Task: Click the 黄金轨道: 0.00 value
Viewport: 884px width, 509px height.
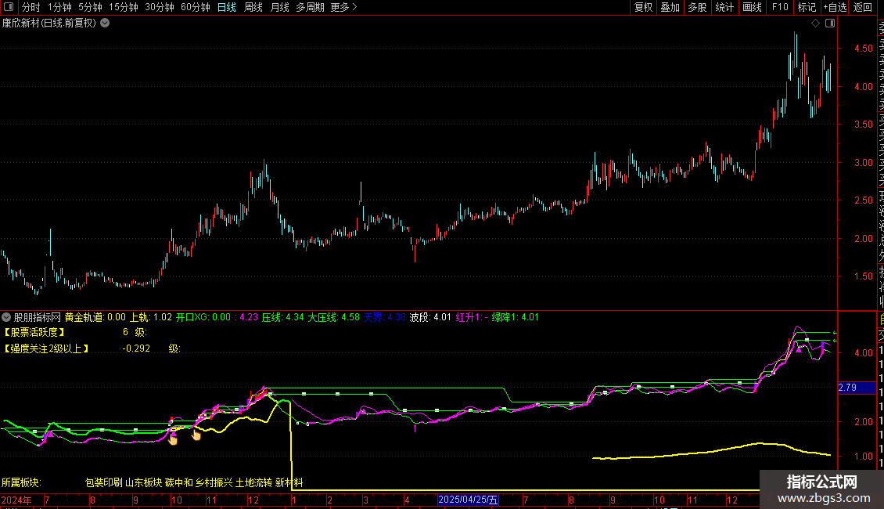Action: coord(95,317)
